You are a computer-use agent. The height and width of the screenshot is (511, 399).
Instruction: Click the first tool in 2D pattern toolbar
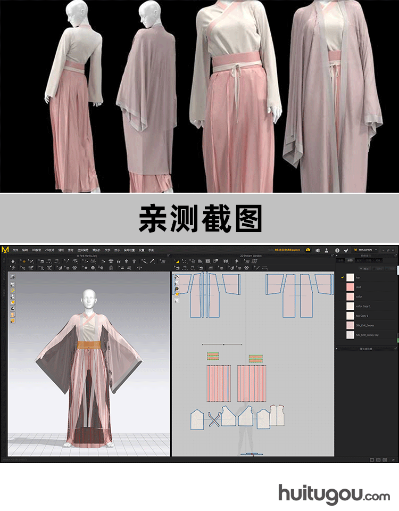point(178,261)
